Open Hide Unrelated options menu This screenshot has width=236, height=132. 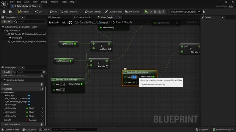point(80,12)
